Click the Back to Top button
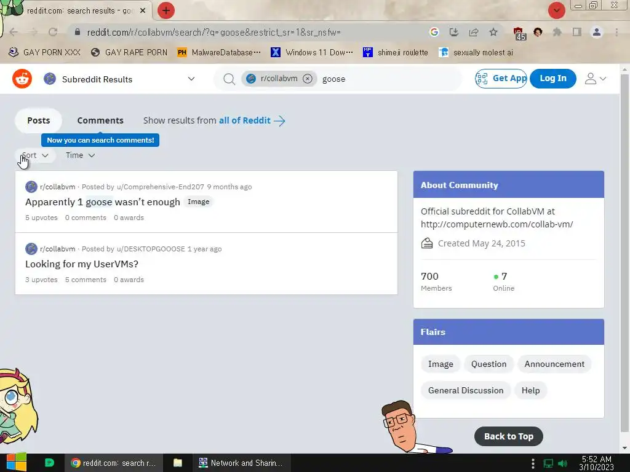This screenshot has width=630, height=472. coord(509,436)
